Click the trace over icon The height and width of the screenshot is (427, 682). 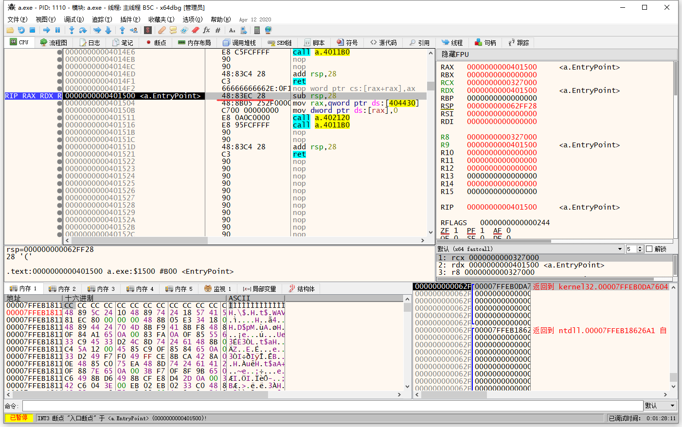tap(108, 30)
